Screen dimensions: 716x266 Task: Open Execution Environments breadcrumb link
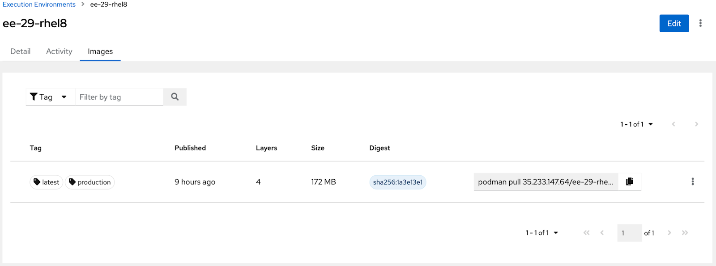[x=39, y=4]
